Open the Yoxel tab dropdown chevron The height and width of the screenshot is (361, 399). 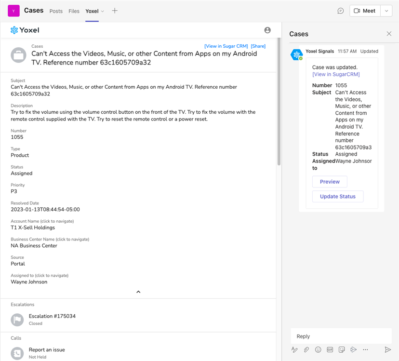102,11
